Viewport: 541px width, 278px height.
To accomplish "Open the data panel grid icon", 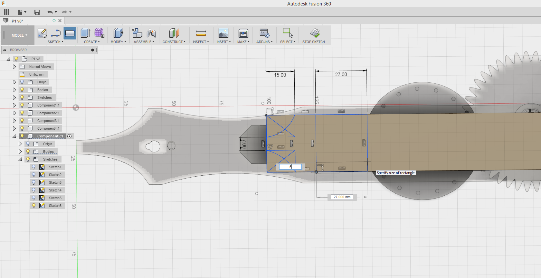I will pyautogui.click(x=6, y=12).
